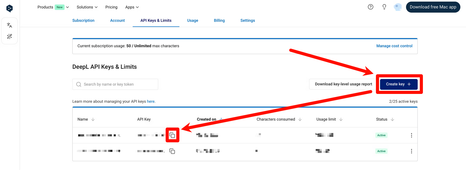Open the user profile avatar
This screenshot has height=170, width=466.
[x=397, y=7]
